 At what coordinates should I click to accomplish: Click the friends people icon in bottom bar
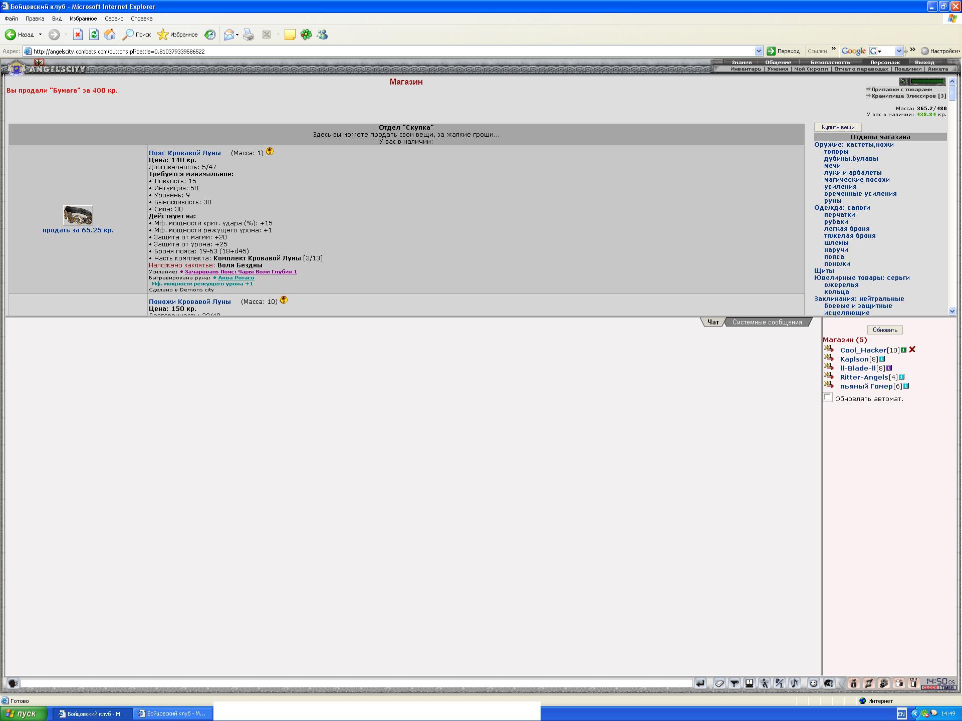(899, 683)
